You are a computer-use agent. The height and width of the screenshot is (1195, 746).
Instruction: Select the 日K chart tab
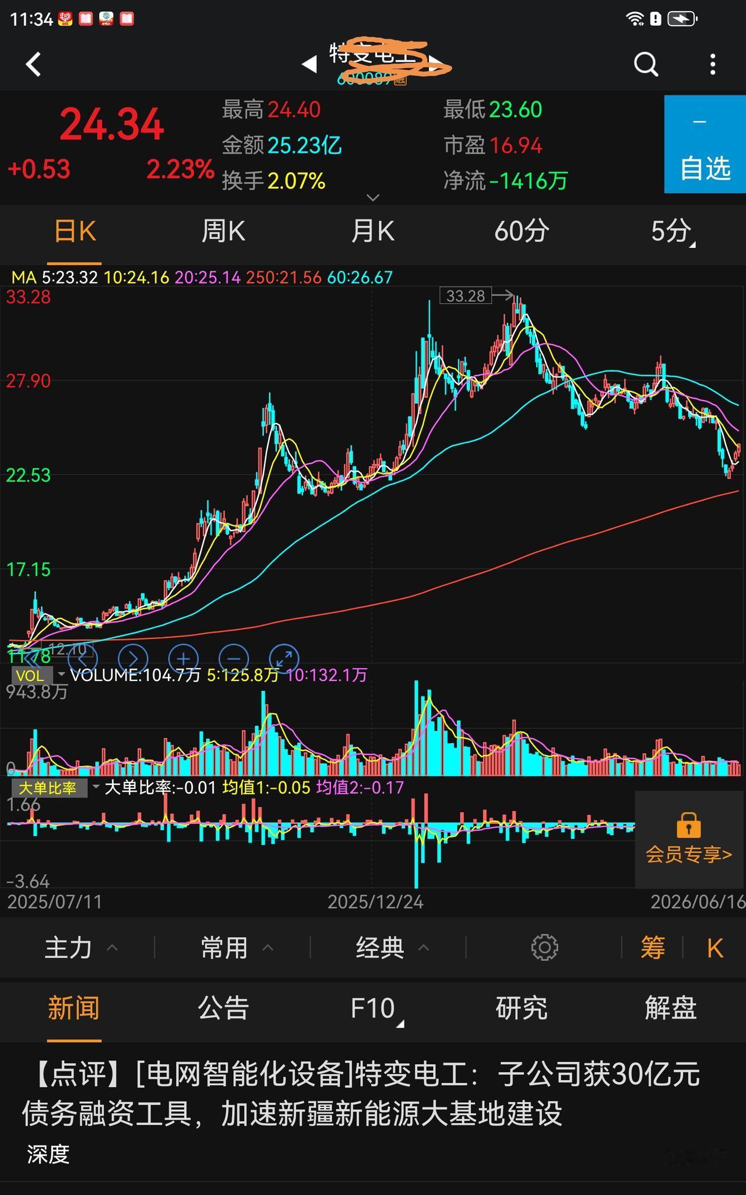pos(75,232)
